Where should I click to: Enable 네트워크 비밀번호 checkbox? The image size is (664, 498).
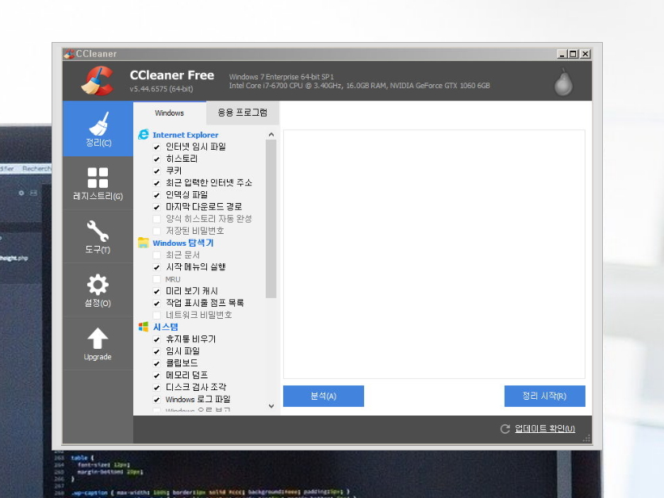click(157, 315)
